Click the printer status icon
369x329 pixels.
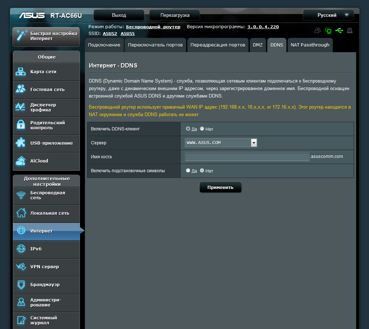tap(350, 30)
